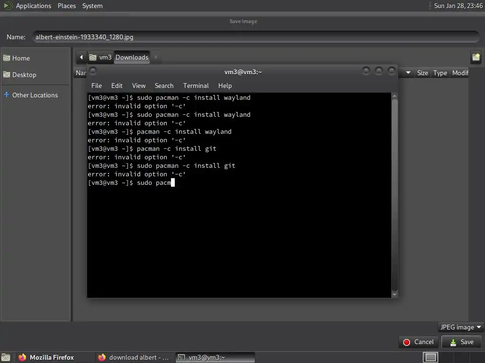Open the Places menu
Screen dimensions: 485x363
66,6
